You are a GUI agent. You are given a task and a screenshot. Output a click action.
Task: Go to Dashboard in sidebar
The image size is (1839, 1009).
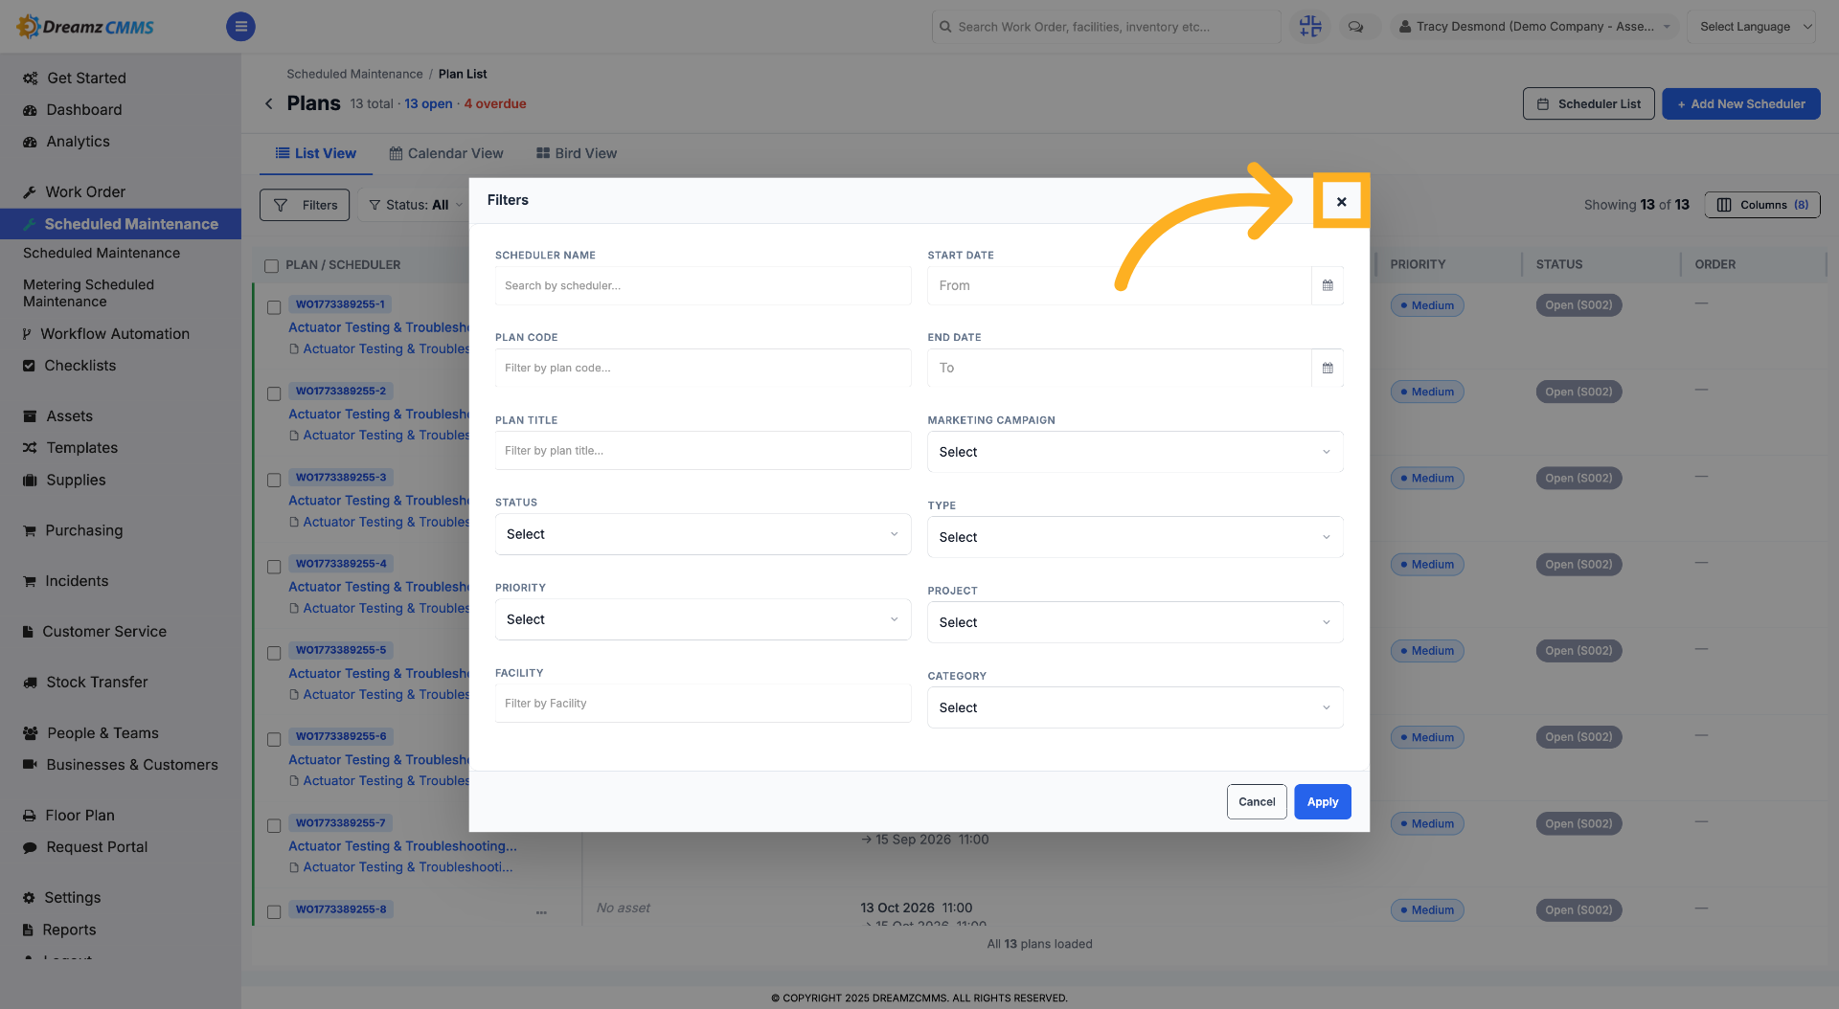point(84,109)
